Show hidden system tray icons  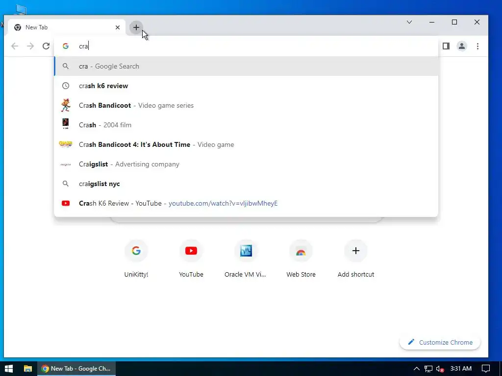(x=417, y=369)
